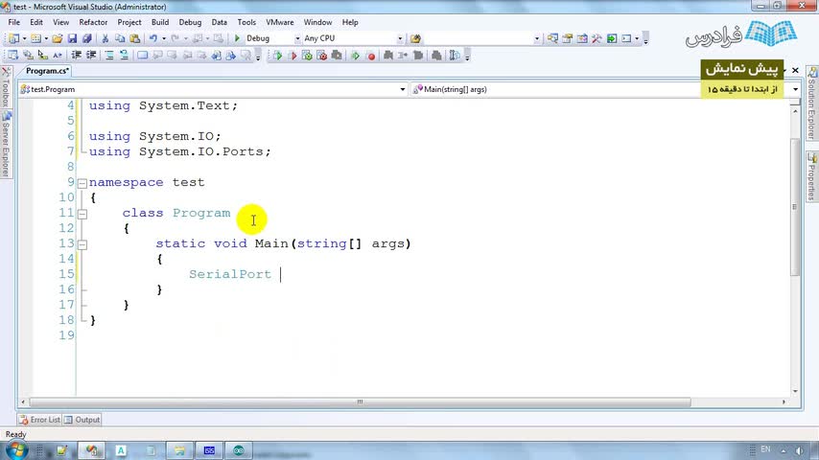Click the Windows Start button
Viewport: 819px width, 460px height.
coord(16,449)
